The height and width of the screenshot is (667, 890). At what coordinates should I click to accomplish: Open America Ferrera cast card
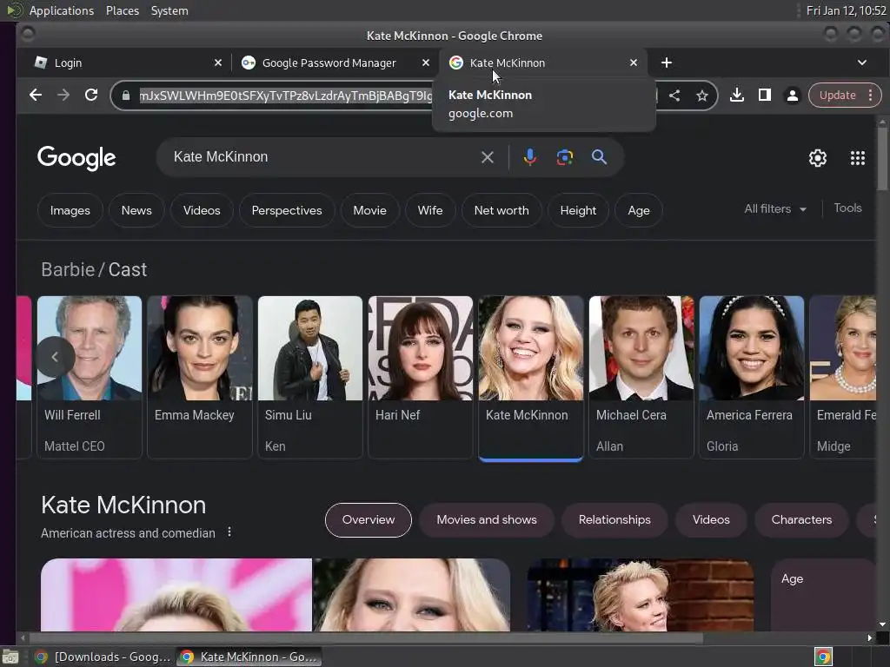coord(752,377)
